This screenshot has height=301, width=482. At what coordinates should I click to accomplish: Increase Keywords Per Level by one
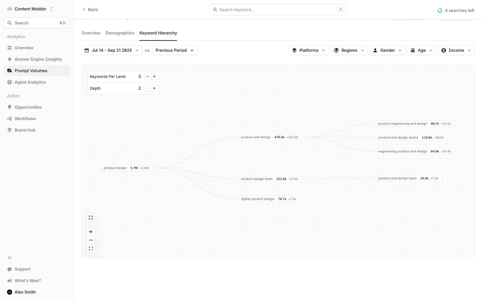click(154, 77)
